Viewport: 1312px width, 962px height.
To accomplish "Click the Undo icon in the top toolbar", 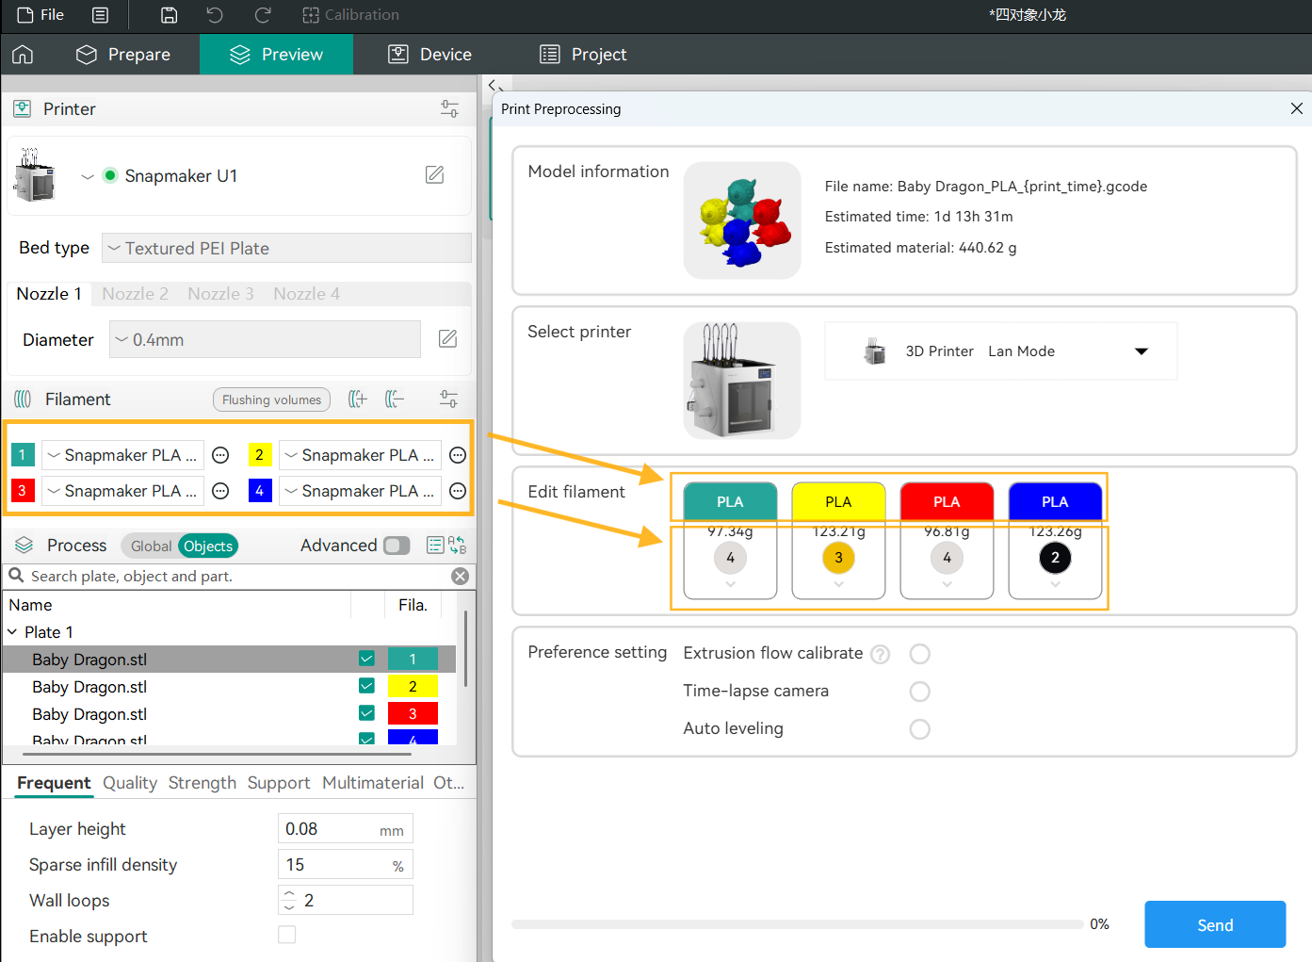I will 215,15.
